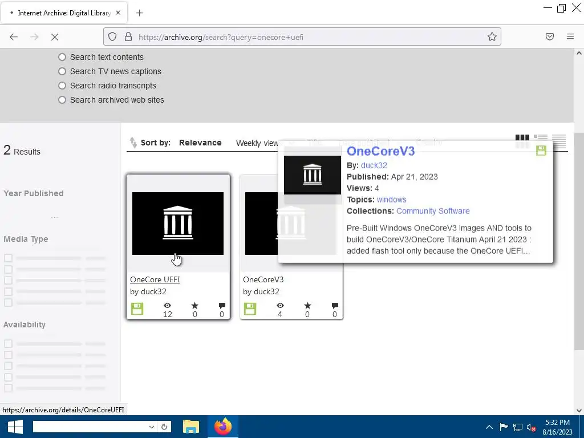
Task: Click "by duck32" under OneCore UEFI
Action: 148,291
